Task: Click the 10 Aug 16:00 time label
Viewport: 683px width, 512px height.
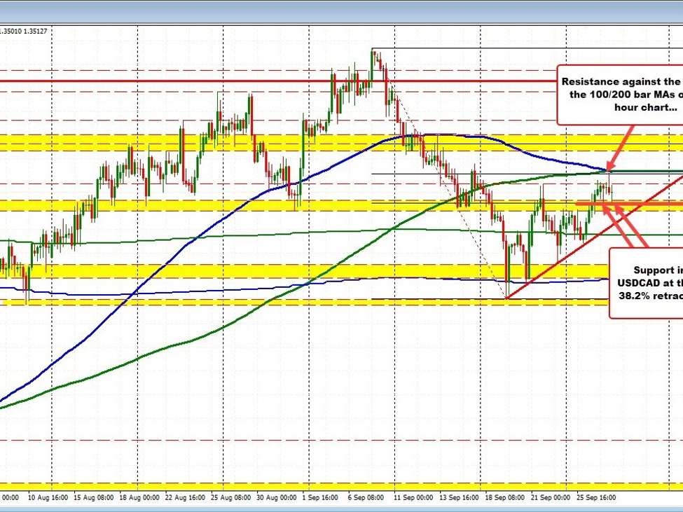Action: coord(48,497)
